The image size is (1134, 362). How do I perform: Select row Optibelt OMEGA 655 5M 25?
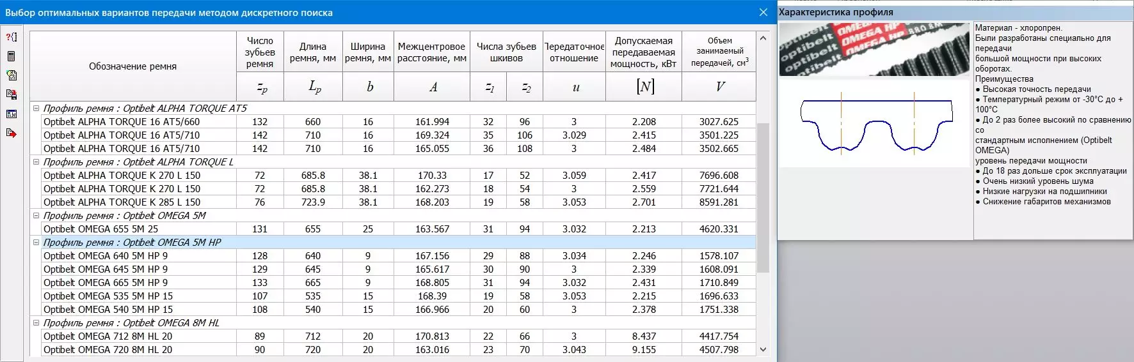click(x=393, y=229)
